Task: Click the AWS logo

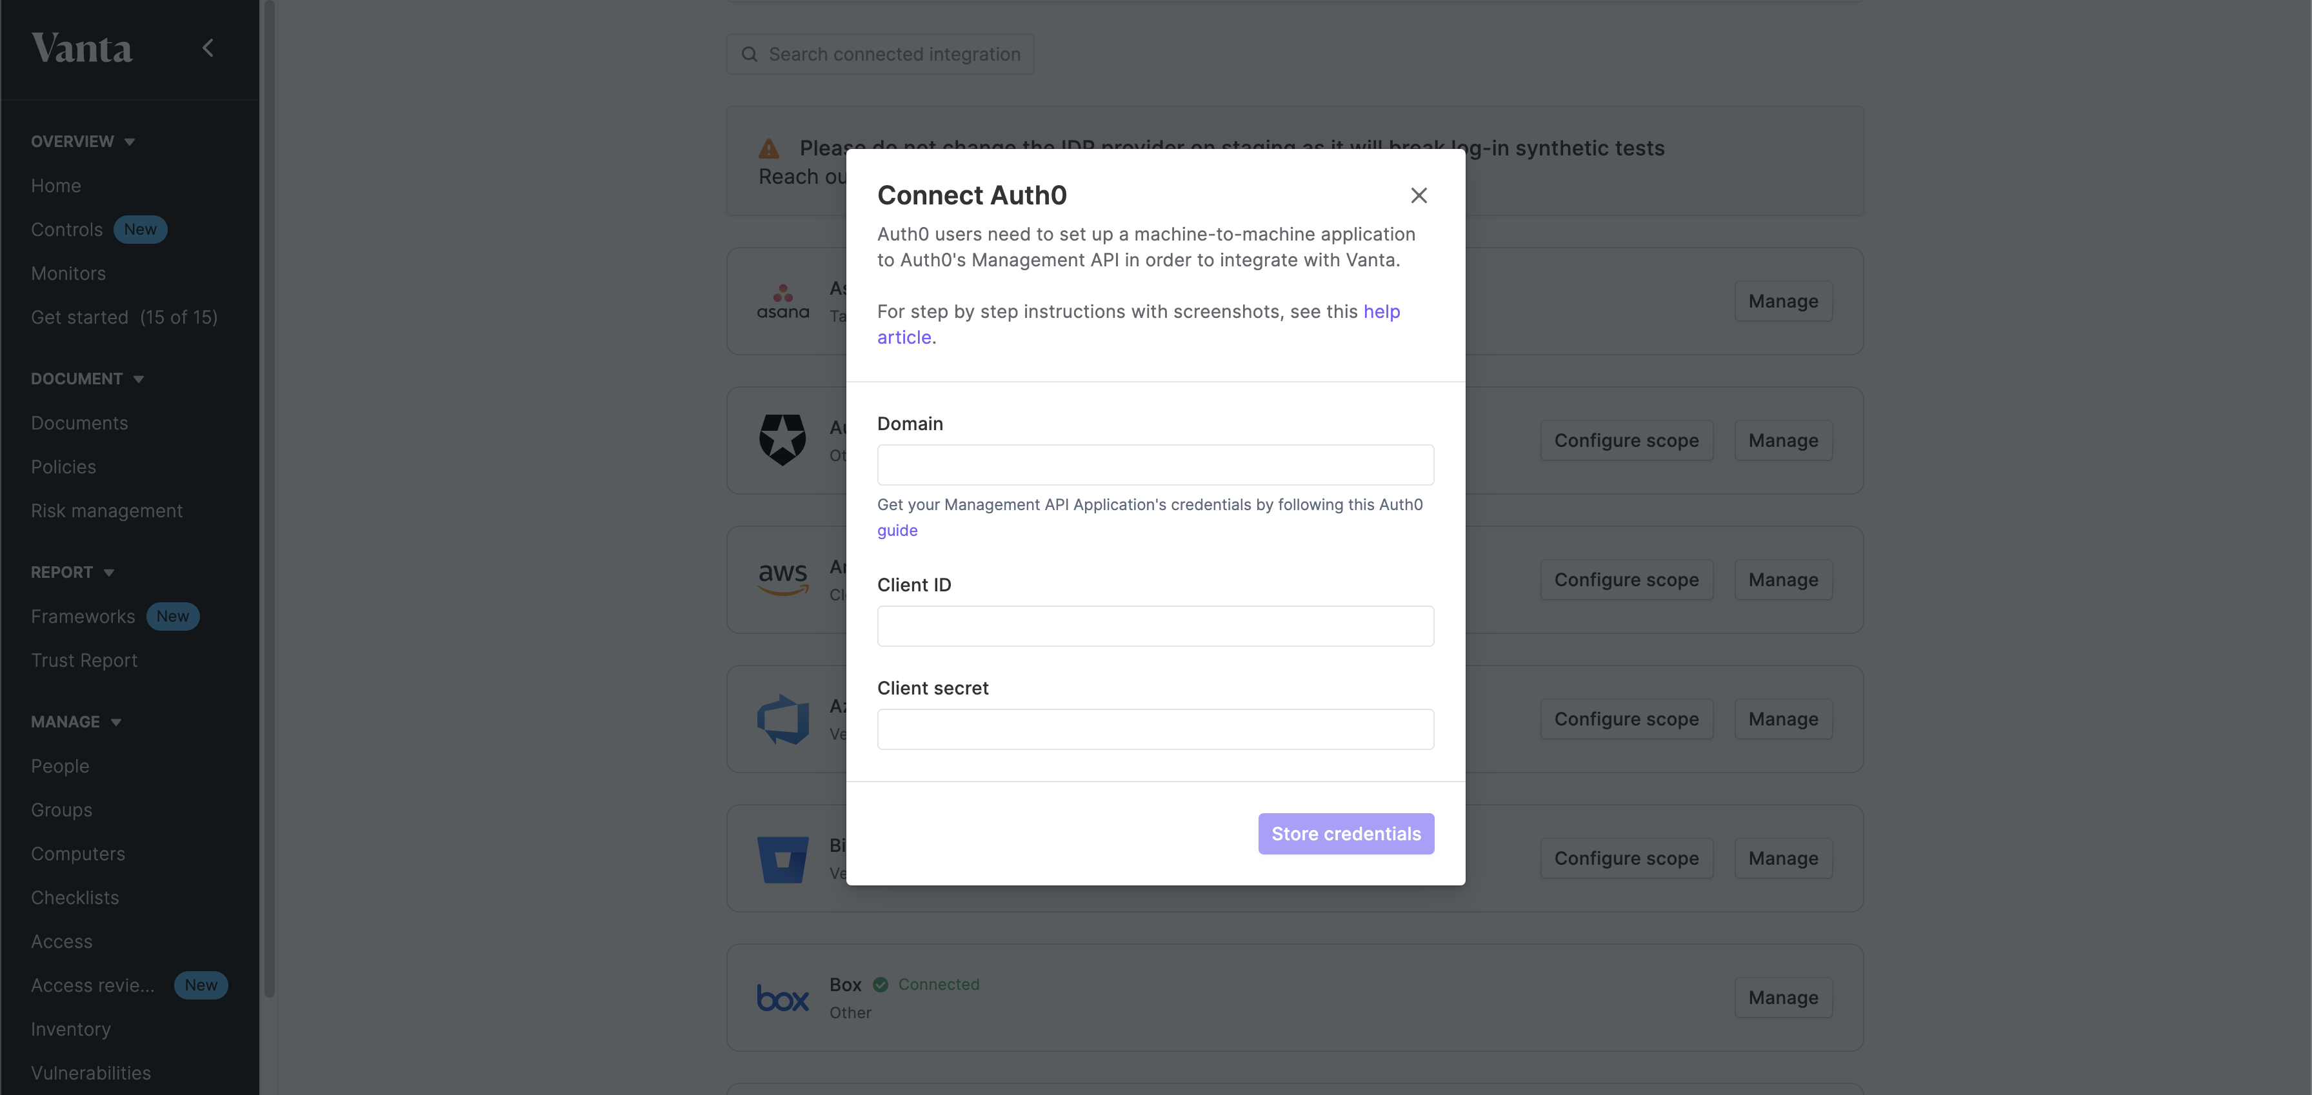Action: point(782,579)
